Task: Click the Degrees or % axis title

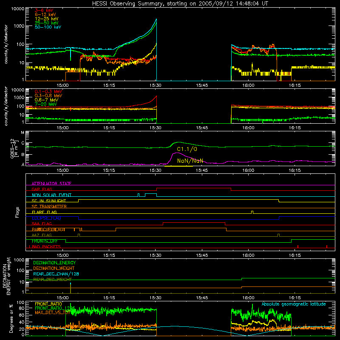Action: tap(11, 318)
